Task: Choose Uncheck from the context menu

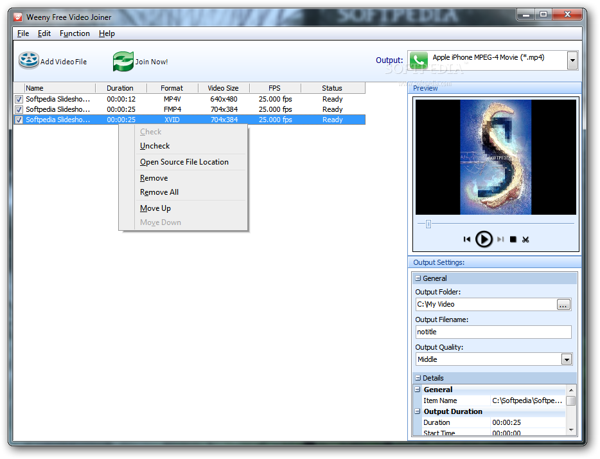Action: 155,146
